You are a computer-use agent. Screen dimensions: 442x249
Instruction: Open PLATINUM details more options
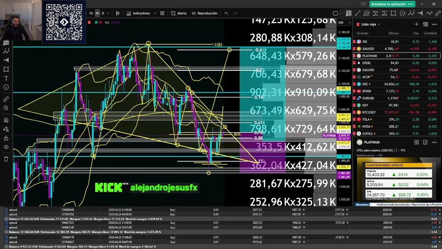click(434, 142)
